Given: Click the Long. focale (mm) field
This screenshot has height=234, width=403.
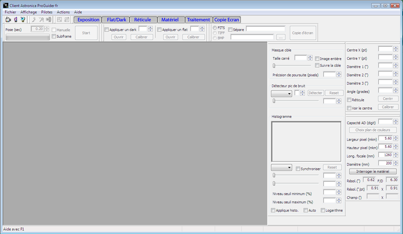Looking at the screenshot, I should (x=385, y=155).
